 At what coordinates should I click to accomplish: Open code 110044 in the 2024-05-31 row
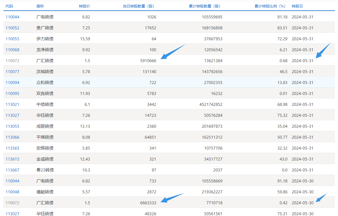(13, 17)
